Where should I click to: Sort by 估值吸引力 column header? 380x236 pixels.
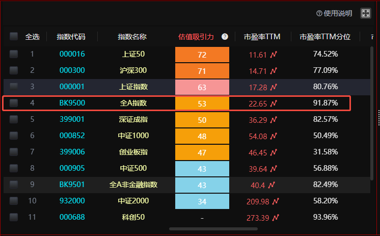[196, 37]
